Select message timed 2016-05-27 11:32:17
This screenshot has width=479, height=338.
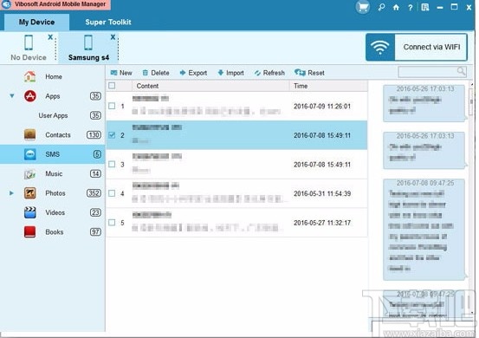pos(236,223)
